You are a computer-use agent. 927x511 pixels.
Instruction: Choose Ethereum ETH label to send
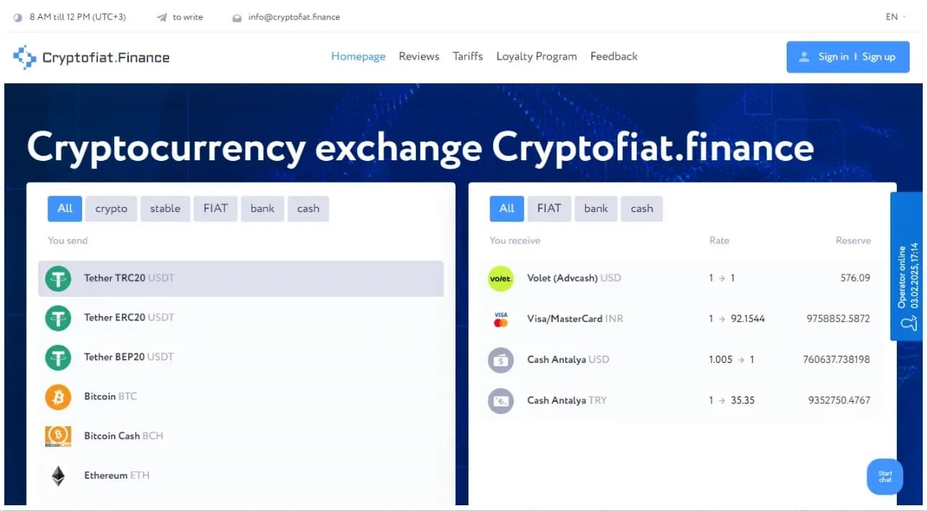pyautogui.click(x=117, y=476)
